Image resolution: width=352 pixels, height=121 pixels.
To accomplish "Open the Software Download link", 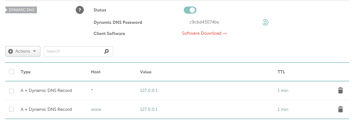I will (204, 33).
